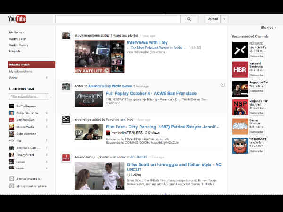283x212 pixels.
Task: Subscribe to AngryJoeShow channel
Action: (x=257, y=91)
